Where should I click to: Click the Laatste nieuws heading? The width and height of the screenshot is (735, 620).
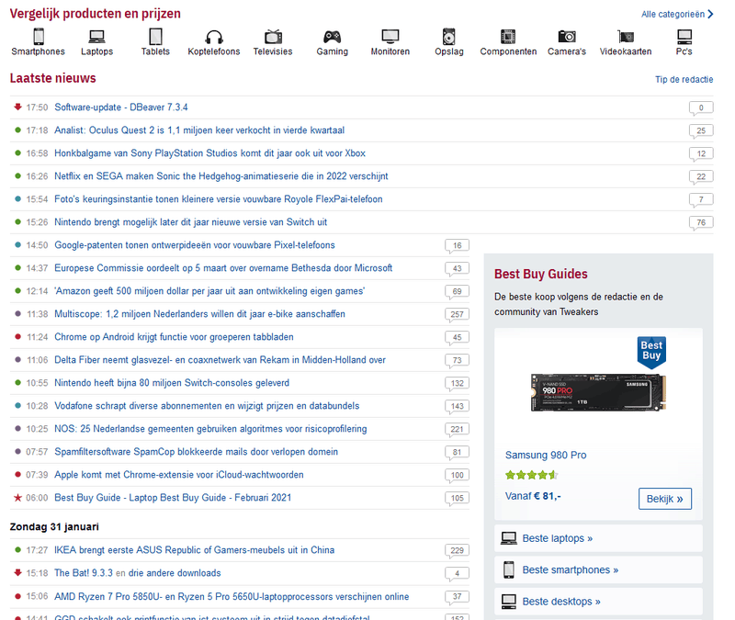point(53,78)
